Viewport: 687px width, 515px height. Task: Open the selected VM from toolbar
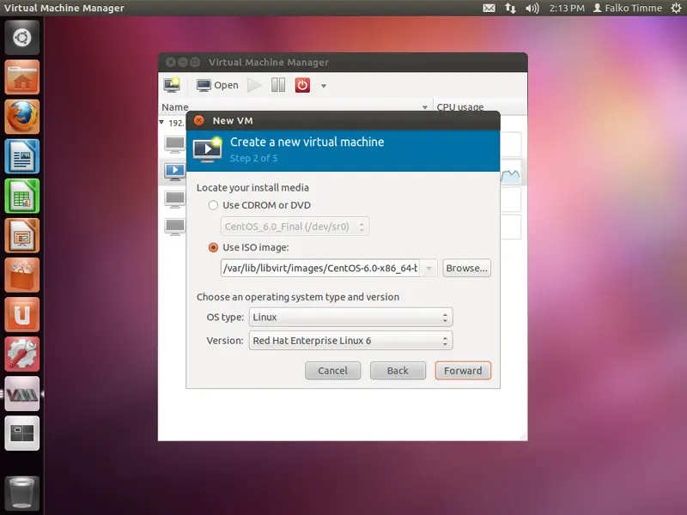217,85
